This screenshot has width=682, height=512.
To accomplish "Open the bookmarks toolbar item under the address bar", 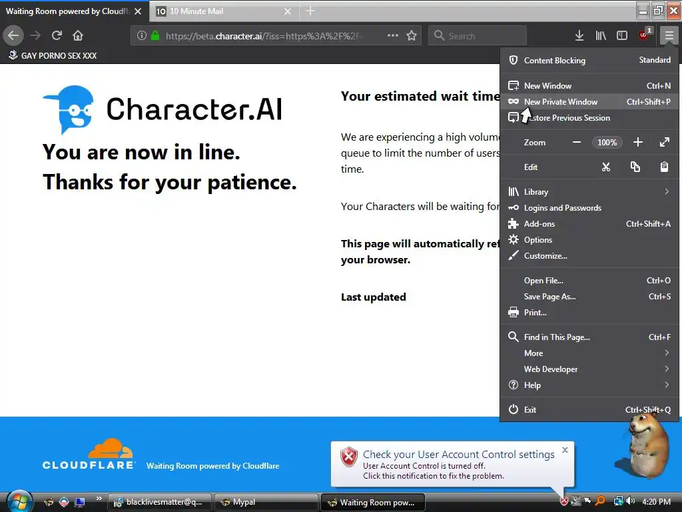I will 53,56.
